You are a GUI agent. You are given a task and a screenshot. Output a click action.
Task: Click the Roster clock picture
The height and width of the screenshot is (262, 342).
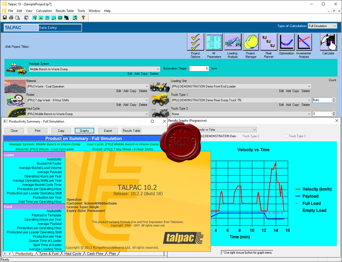[16, 100]
